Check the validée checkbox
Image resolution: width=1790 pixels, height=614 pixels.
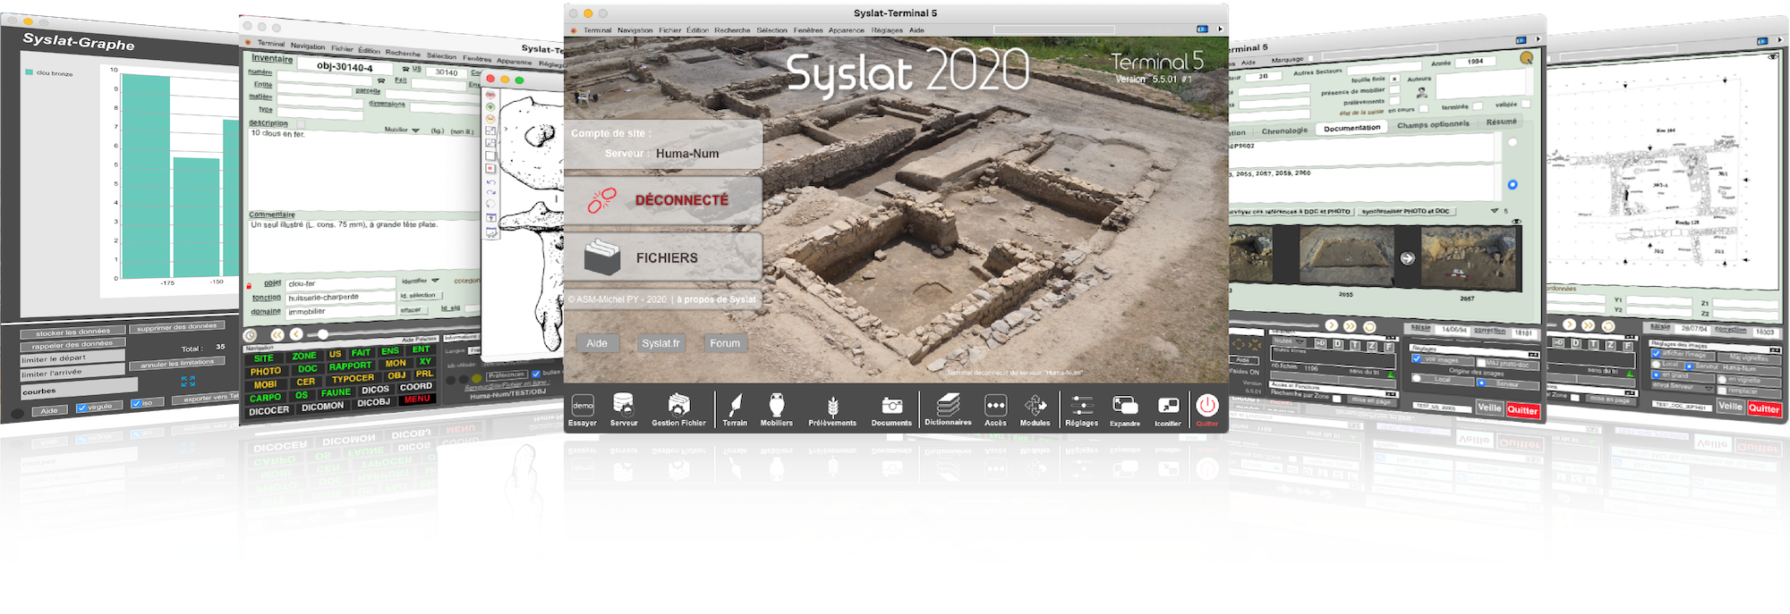pos(1526,104)
